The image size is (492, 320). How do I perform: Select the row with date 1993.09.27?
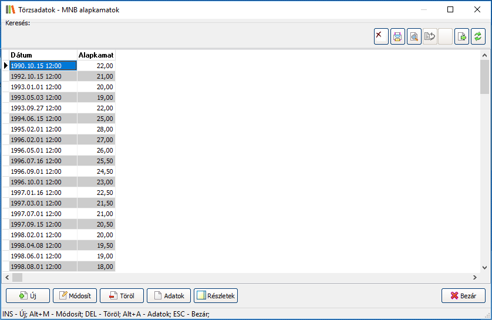[43, 108]
